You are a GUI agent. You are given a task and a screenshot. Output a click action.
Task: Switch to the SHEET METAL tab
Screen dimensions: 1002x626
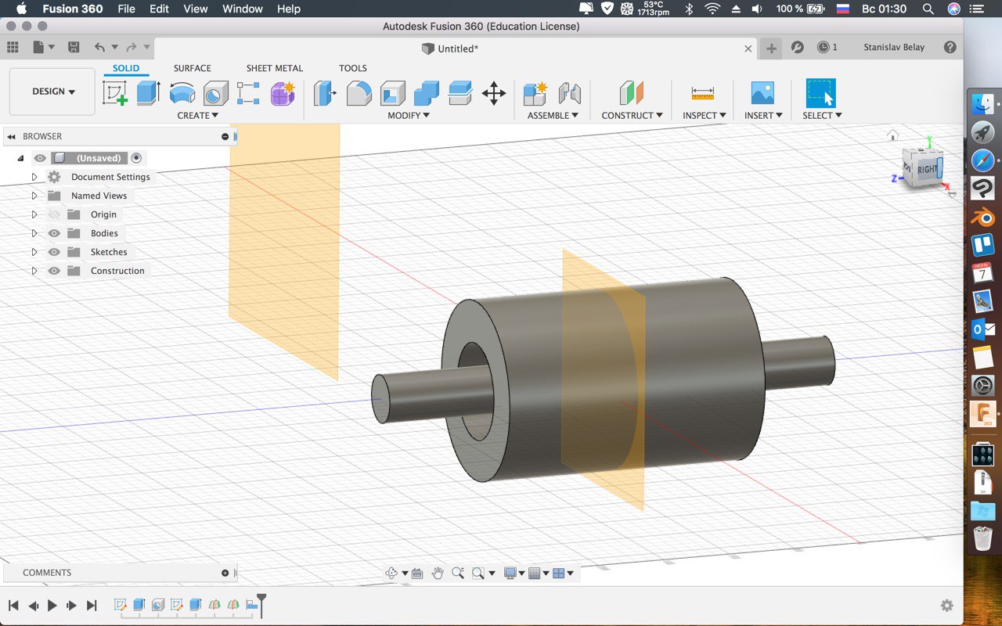[x=275, y=68]
